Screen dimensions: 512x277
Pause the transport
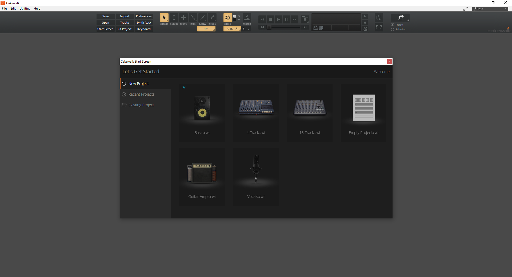click(x=286, y=19)
